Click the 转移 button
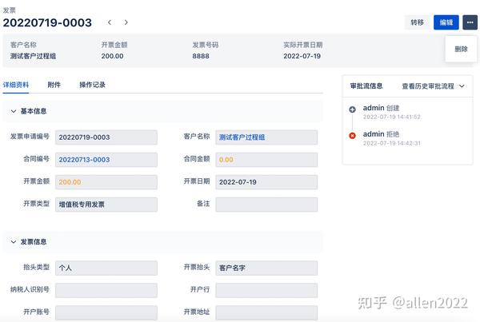This screenshot has width=480, height=322. [417, 22]
